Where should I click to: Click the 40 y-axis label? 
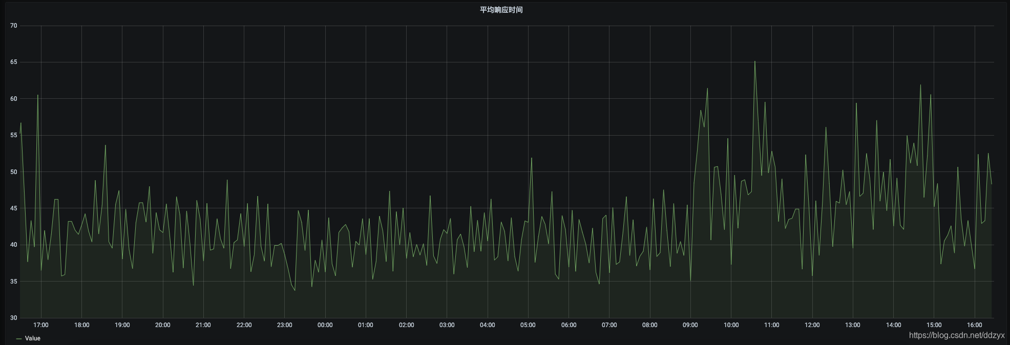pyautogui.click(x=13, y=245)
